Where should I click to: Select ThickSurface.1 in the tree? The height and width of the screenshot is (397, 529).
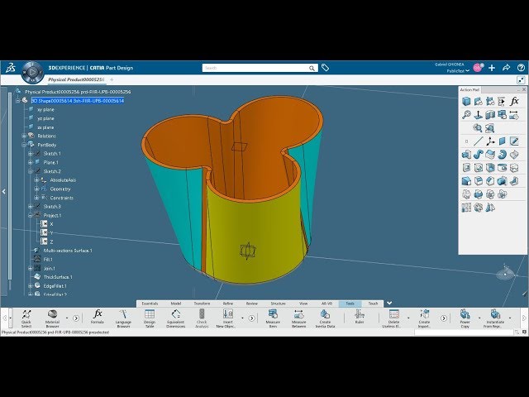(x=58, y=277)
